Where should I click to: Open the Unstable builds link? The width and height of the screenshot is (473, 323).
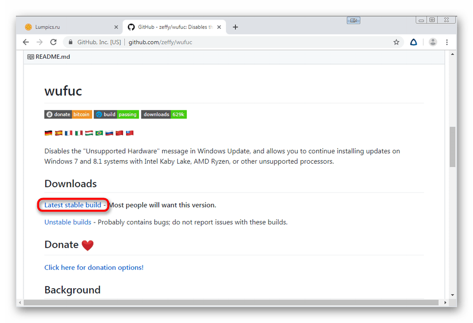point(68,222)
